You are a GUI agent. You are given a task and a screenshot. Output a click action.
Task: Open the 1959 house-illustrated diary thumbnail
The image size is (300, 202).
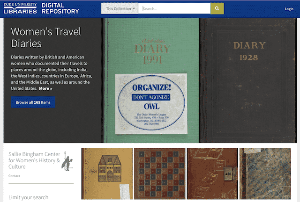(x=107, y=174)
